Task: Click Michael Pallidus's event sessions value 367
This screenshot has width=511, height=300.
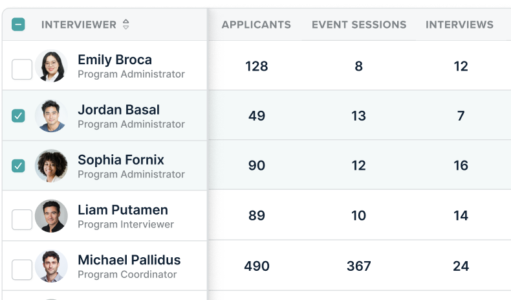Action: pos(358,266)
